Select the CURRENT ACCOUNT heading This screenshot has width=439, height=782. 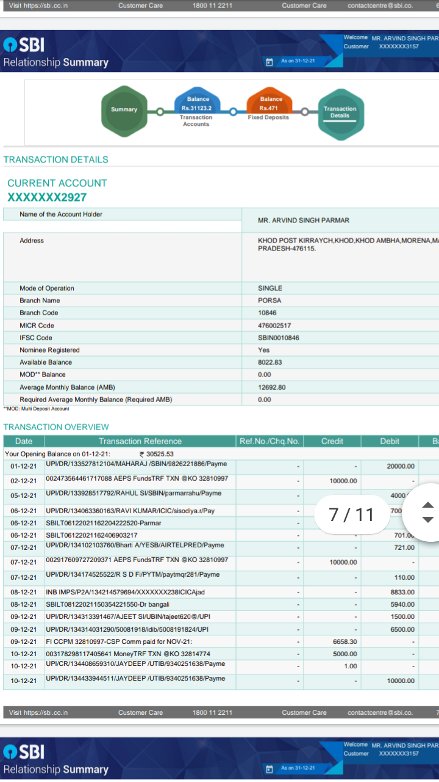(57, 183)
